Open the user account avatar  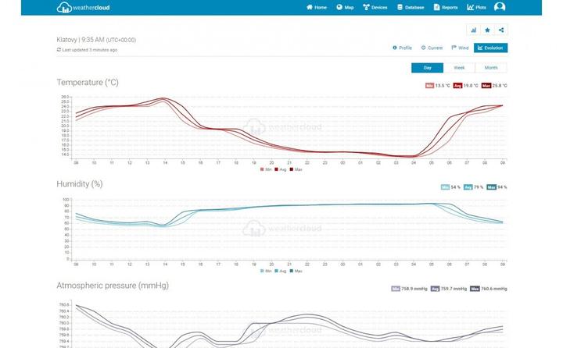click(x=500, y=7)
